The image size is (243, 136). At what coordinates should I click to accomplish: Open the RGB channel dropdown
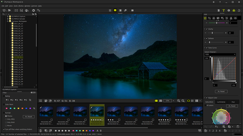pyautogui.click(x=220, y=54)
